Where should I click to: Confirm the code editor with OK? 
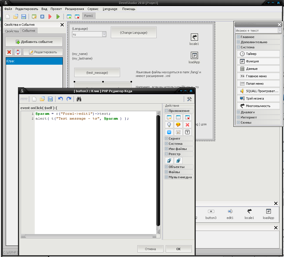pyautogui.click(x=179, y=249)
